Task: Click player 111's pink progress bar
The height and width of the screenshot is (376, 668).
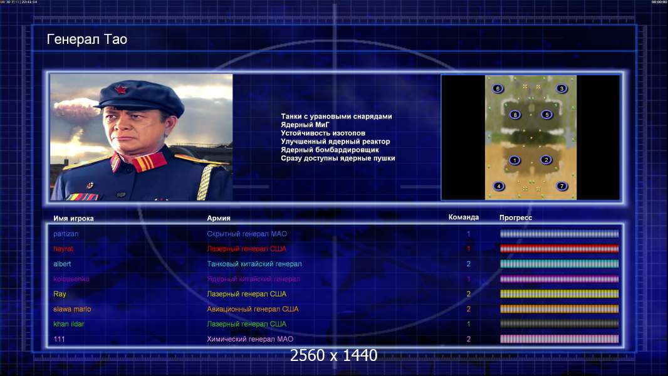Action: tap(559, 340)
